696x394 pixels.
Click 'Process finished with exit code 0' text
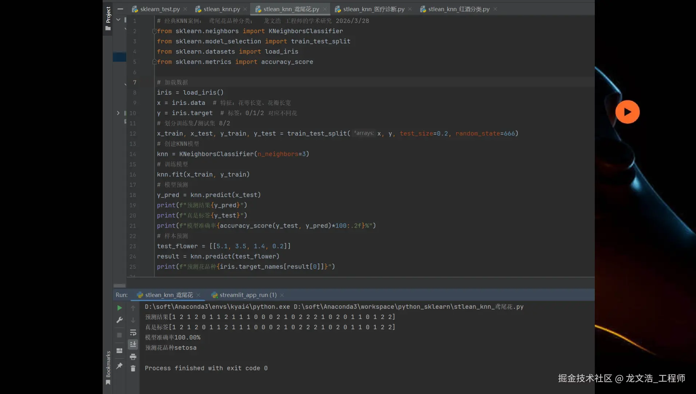click(206, 368)
